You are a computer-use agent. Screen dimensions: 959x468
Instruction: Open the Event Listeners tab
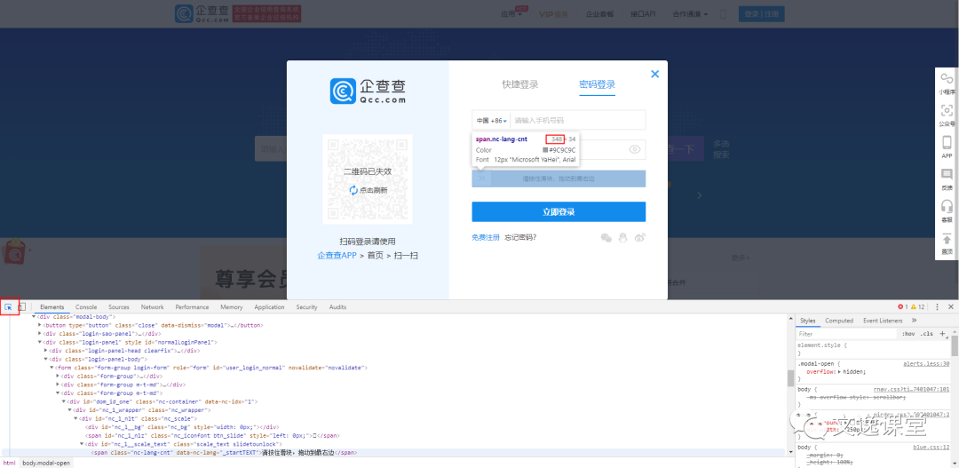coord(883,321)
